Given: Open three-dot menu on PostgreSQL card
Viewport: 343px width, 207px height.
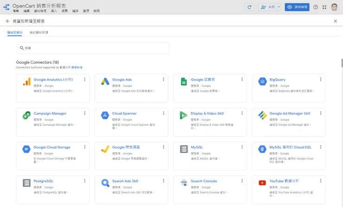Looking at the screenshot, I should coord(85,181).
